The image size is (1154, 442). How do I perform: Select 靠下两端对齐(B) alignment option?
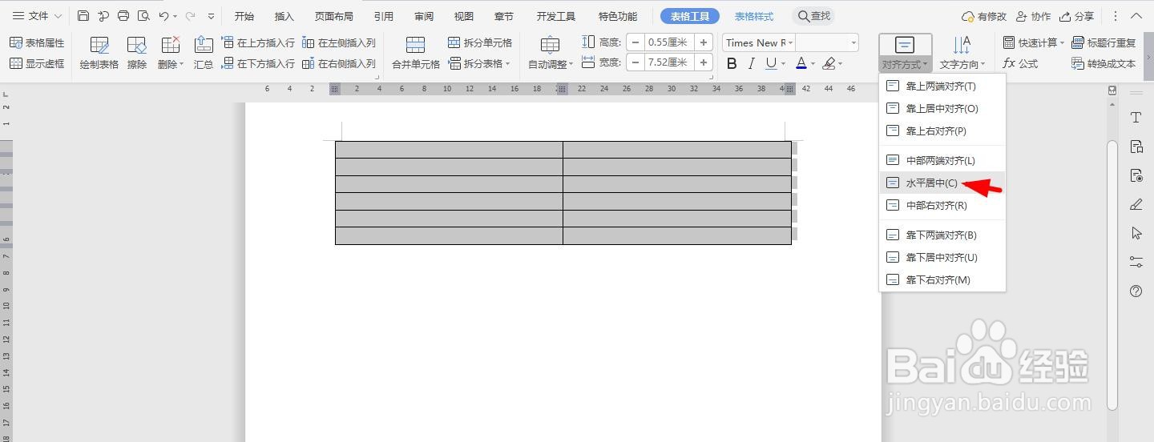[x=942, y=235]
